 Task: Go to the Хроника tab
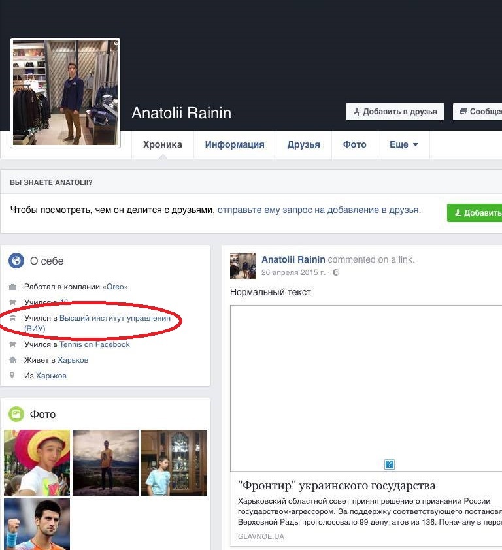pos(162,144)
